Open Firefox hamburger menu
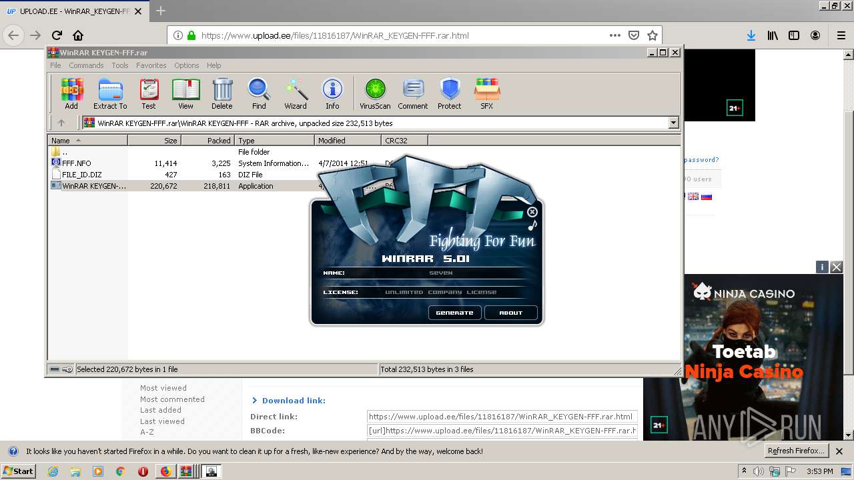Image resolution: width=854 pixels, height=480 pixels. pos(841,35)
